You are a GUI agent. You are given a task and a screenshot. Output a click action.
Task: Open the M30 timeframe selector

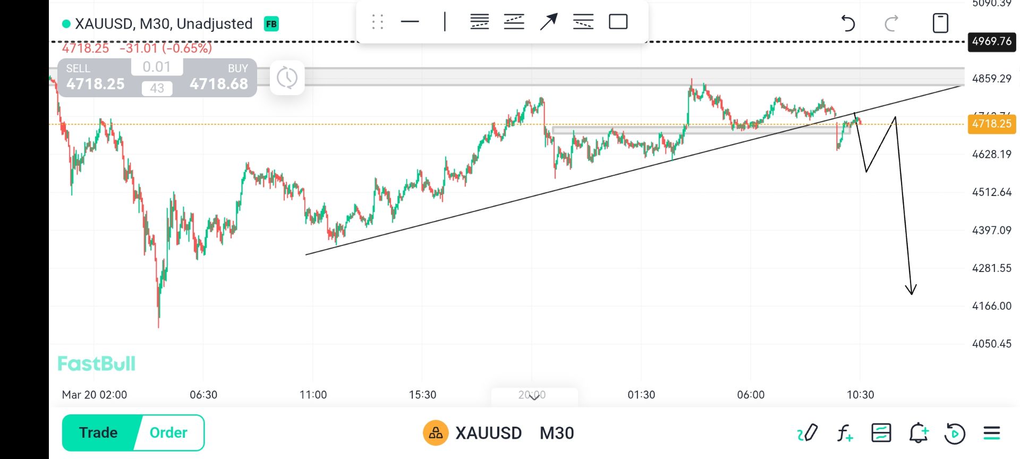[557, 433]
